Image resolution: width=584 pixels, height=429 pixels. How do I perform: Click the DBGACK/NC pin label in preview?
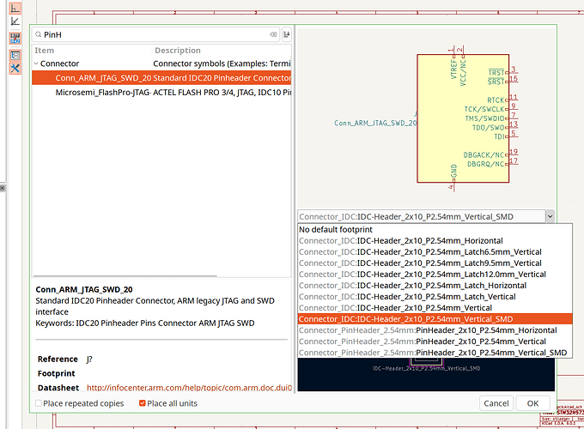coord(484,154)
